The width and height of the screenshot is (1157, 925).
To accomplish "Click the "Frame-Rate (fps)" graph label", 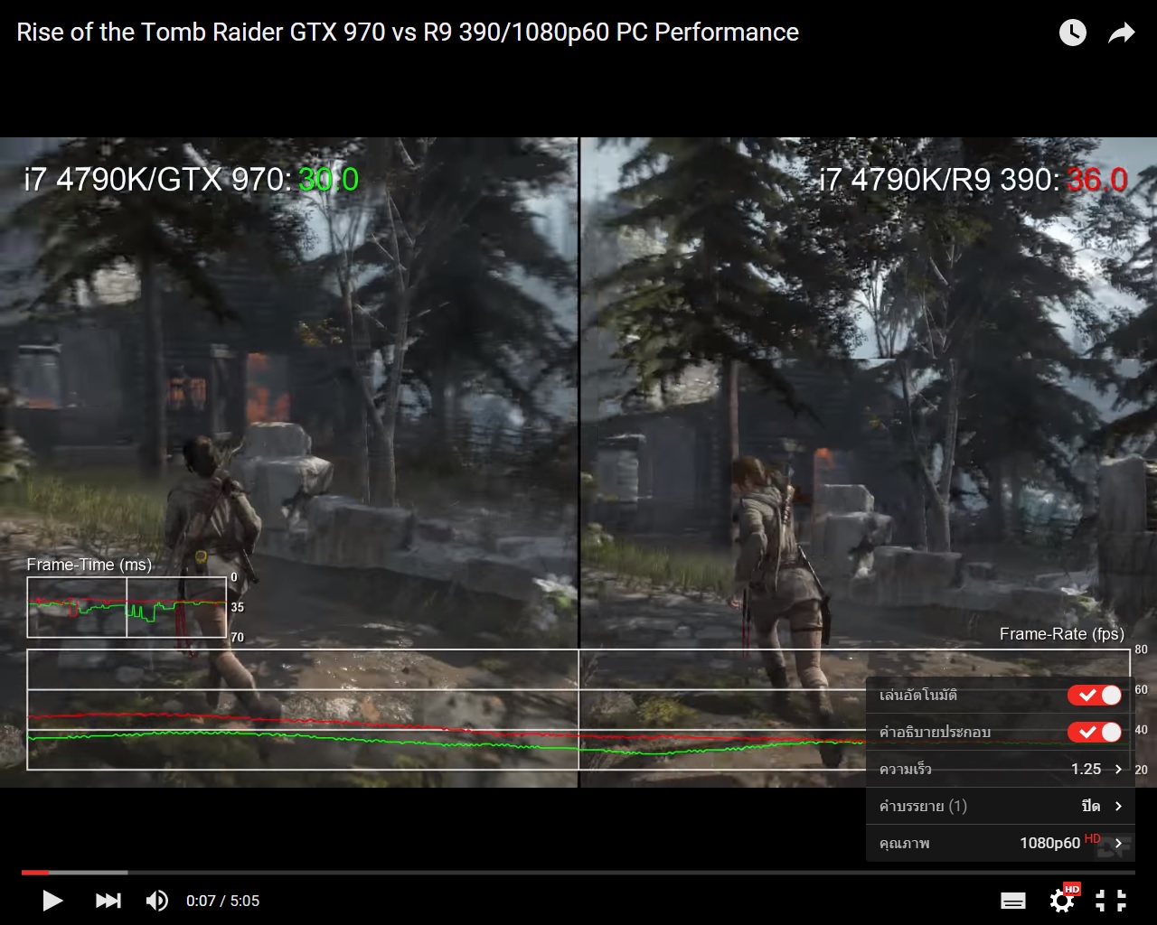I will tap(1062, 634).
